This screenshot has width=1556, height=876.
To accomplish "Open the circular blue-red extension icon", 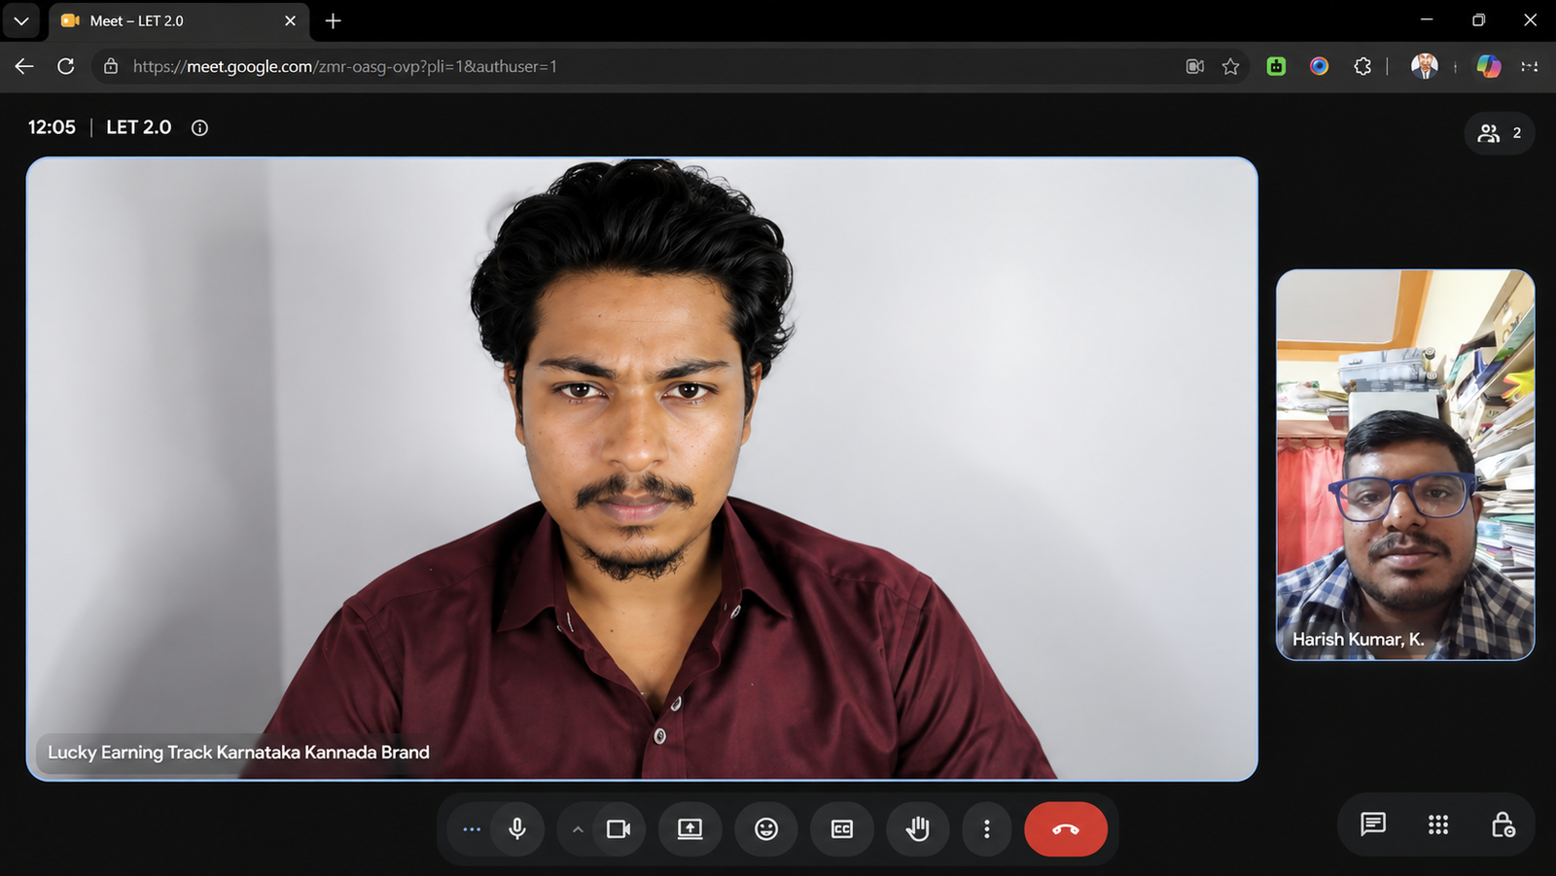I will pyautogui.click(x=1319, y=66).
